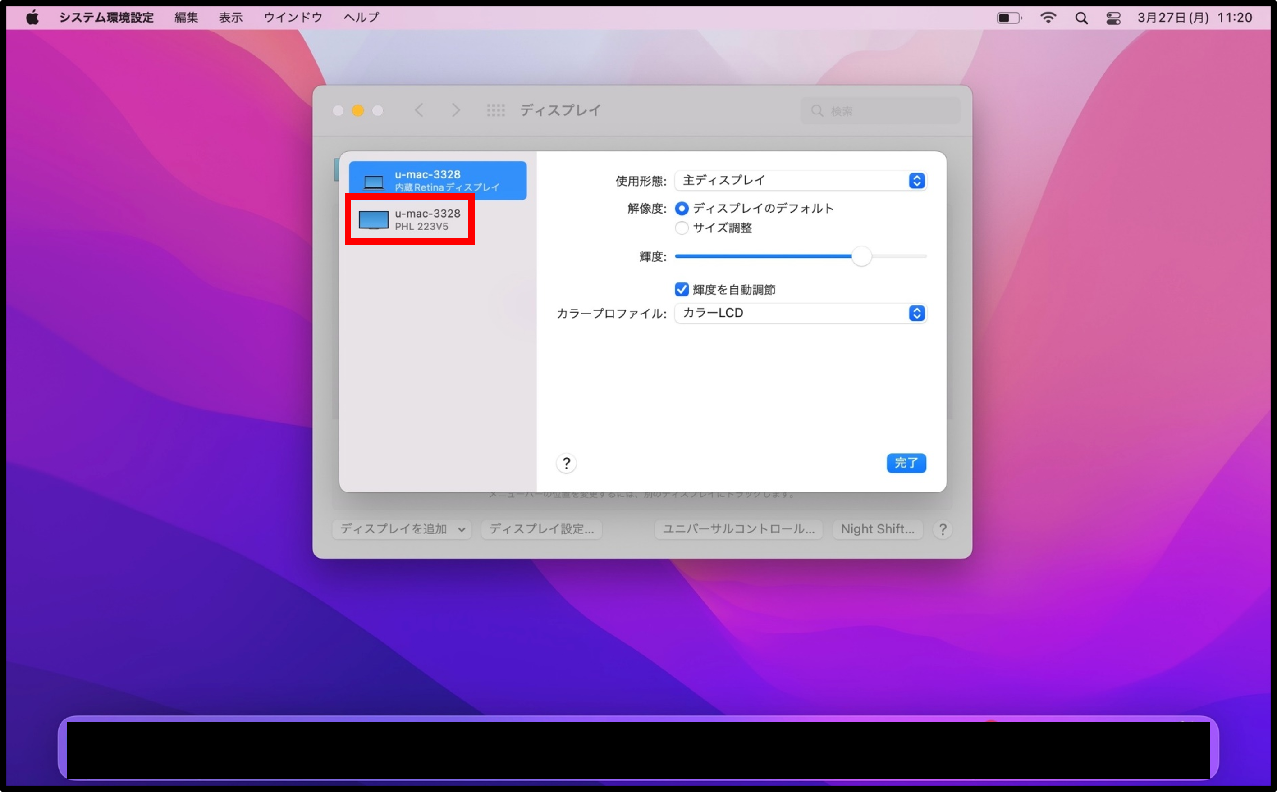Click the 輝度 brightness slider

800,257
